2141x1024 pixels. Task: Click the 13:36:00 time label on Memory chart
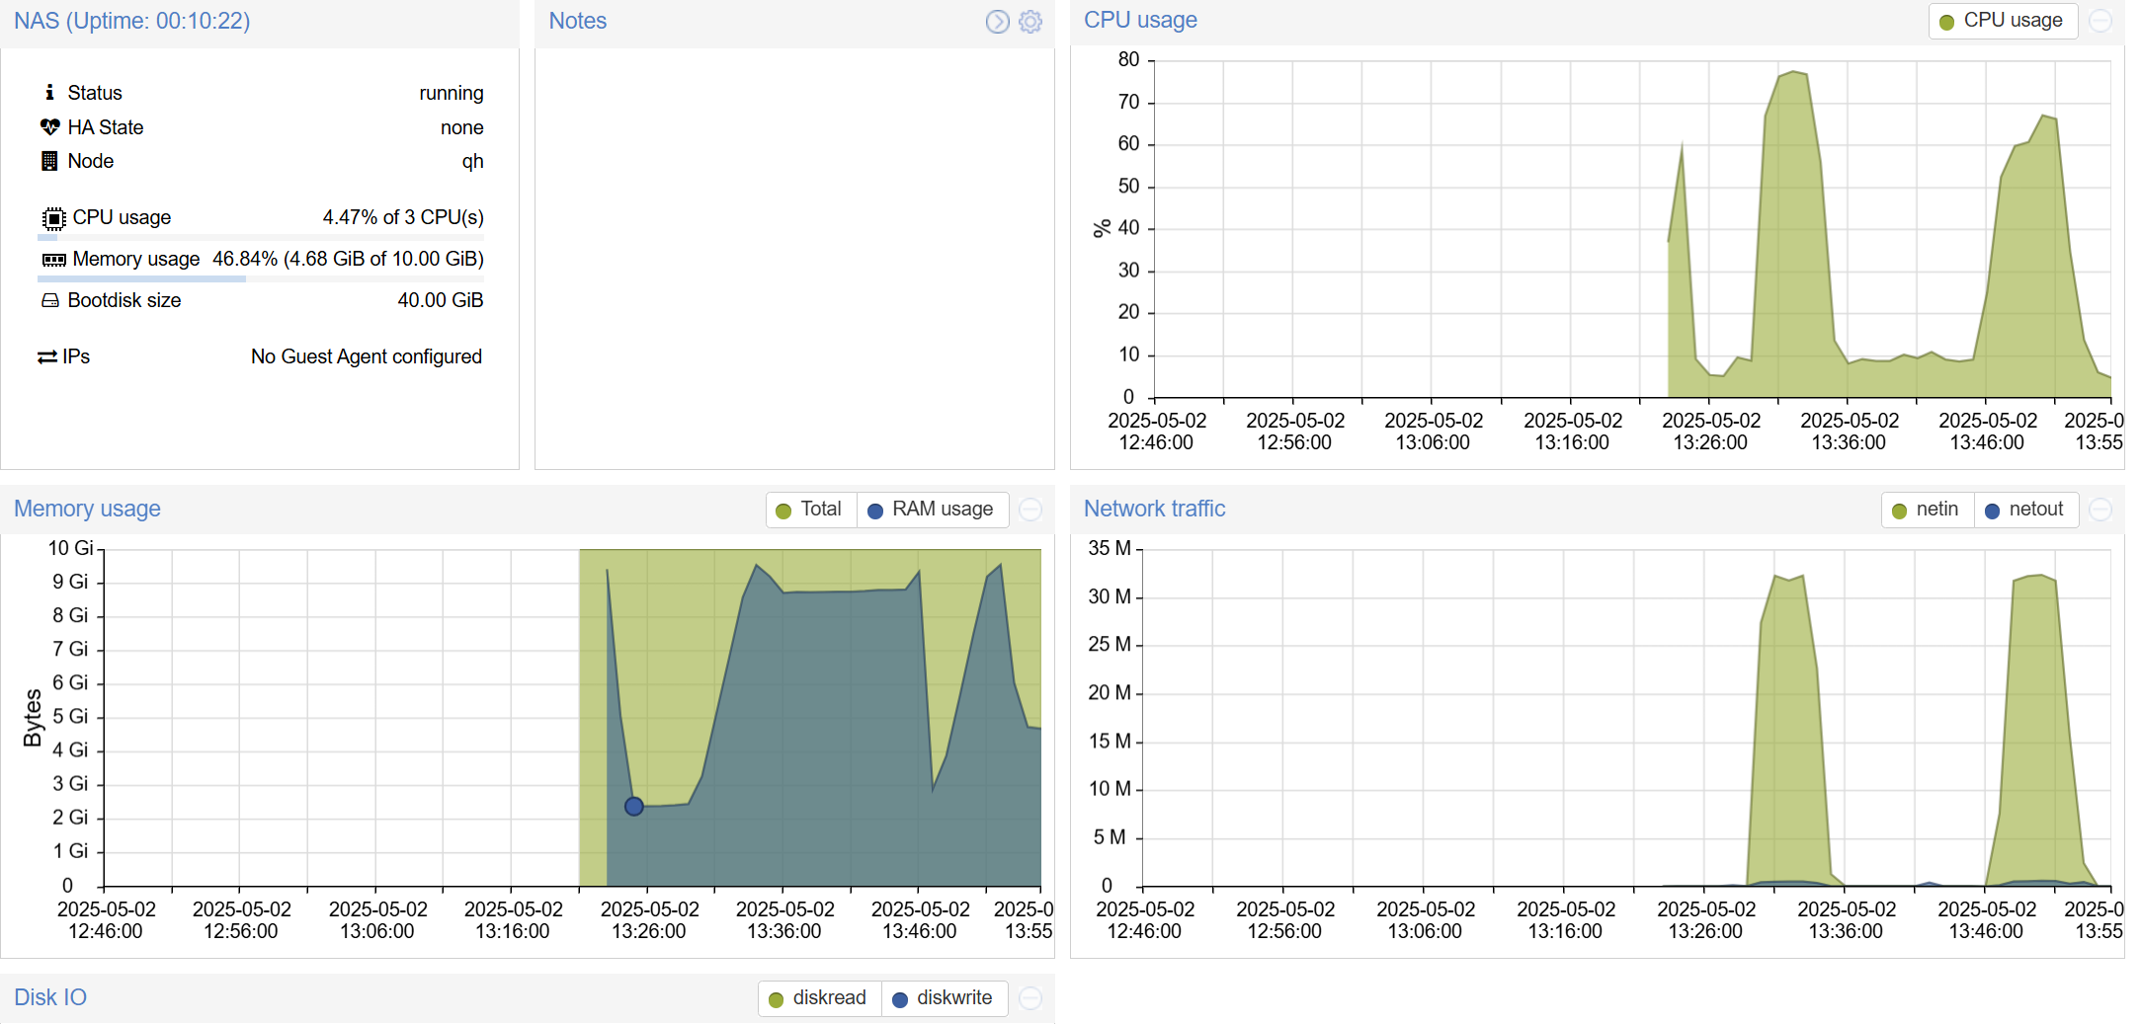click(784, 920)
